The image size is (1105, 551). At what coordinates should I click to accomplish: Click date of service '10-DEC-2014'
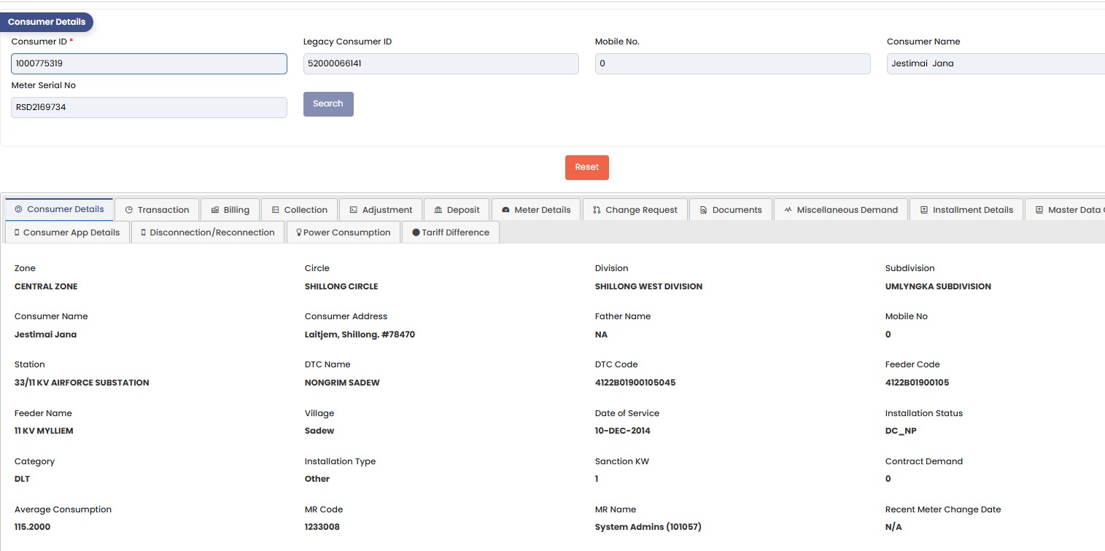[623, 431]
